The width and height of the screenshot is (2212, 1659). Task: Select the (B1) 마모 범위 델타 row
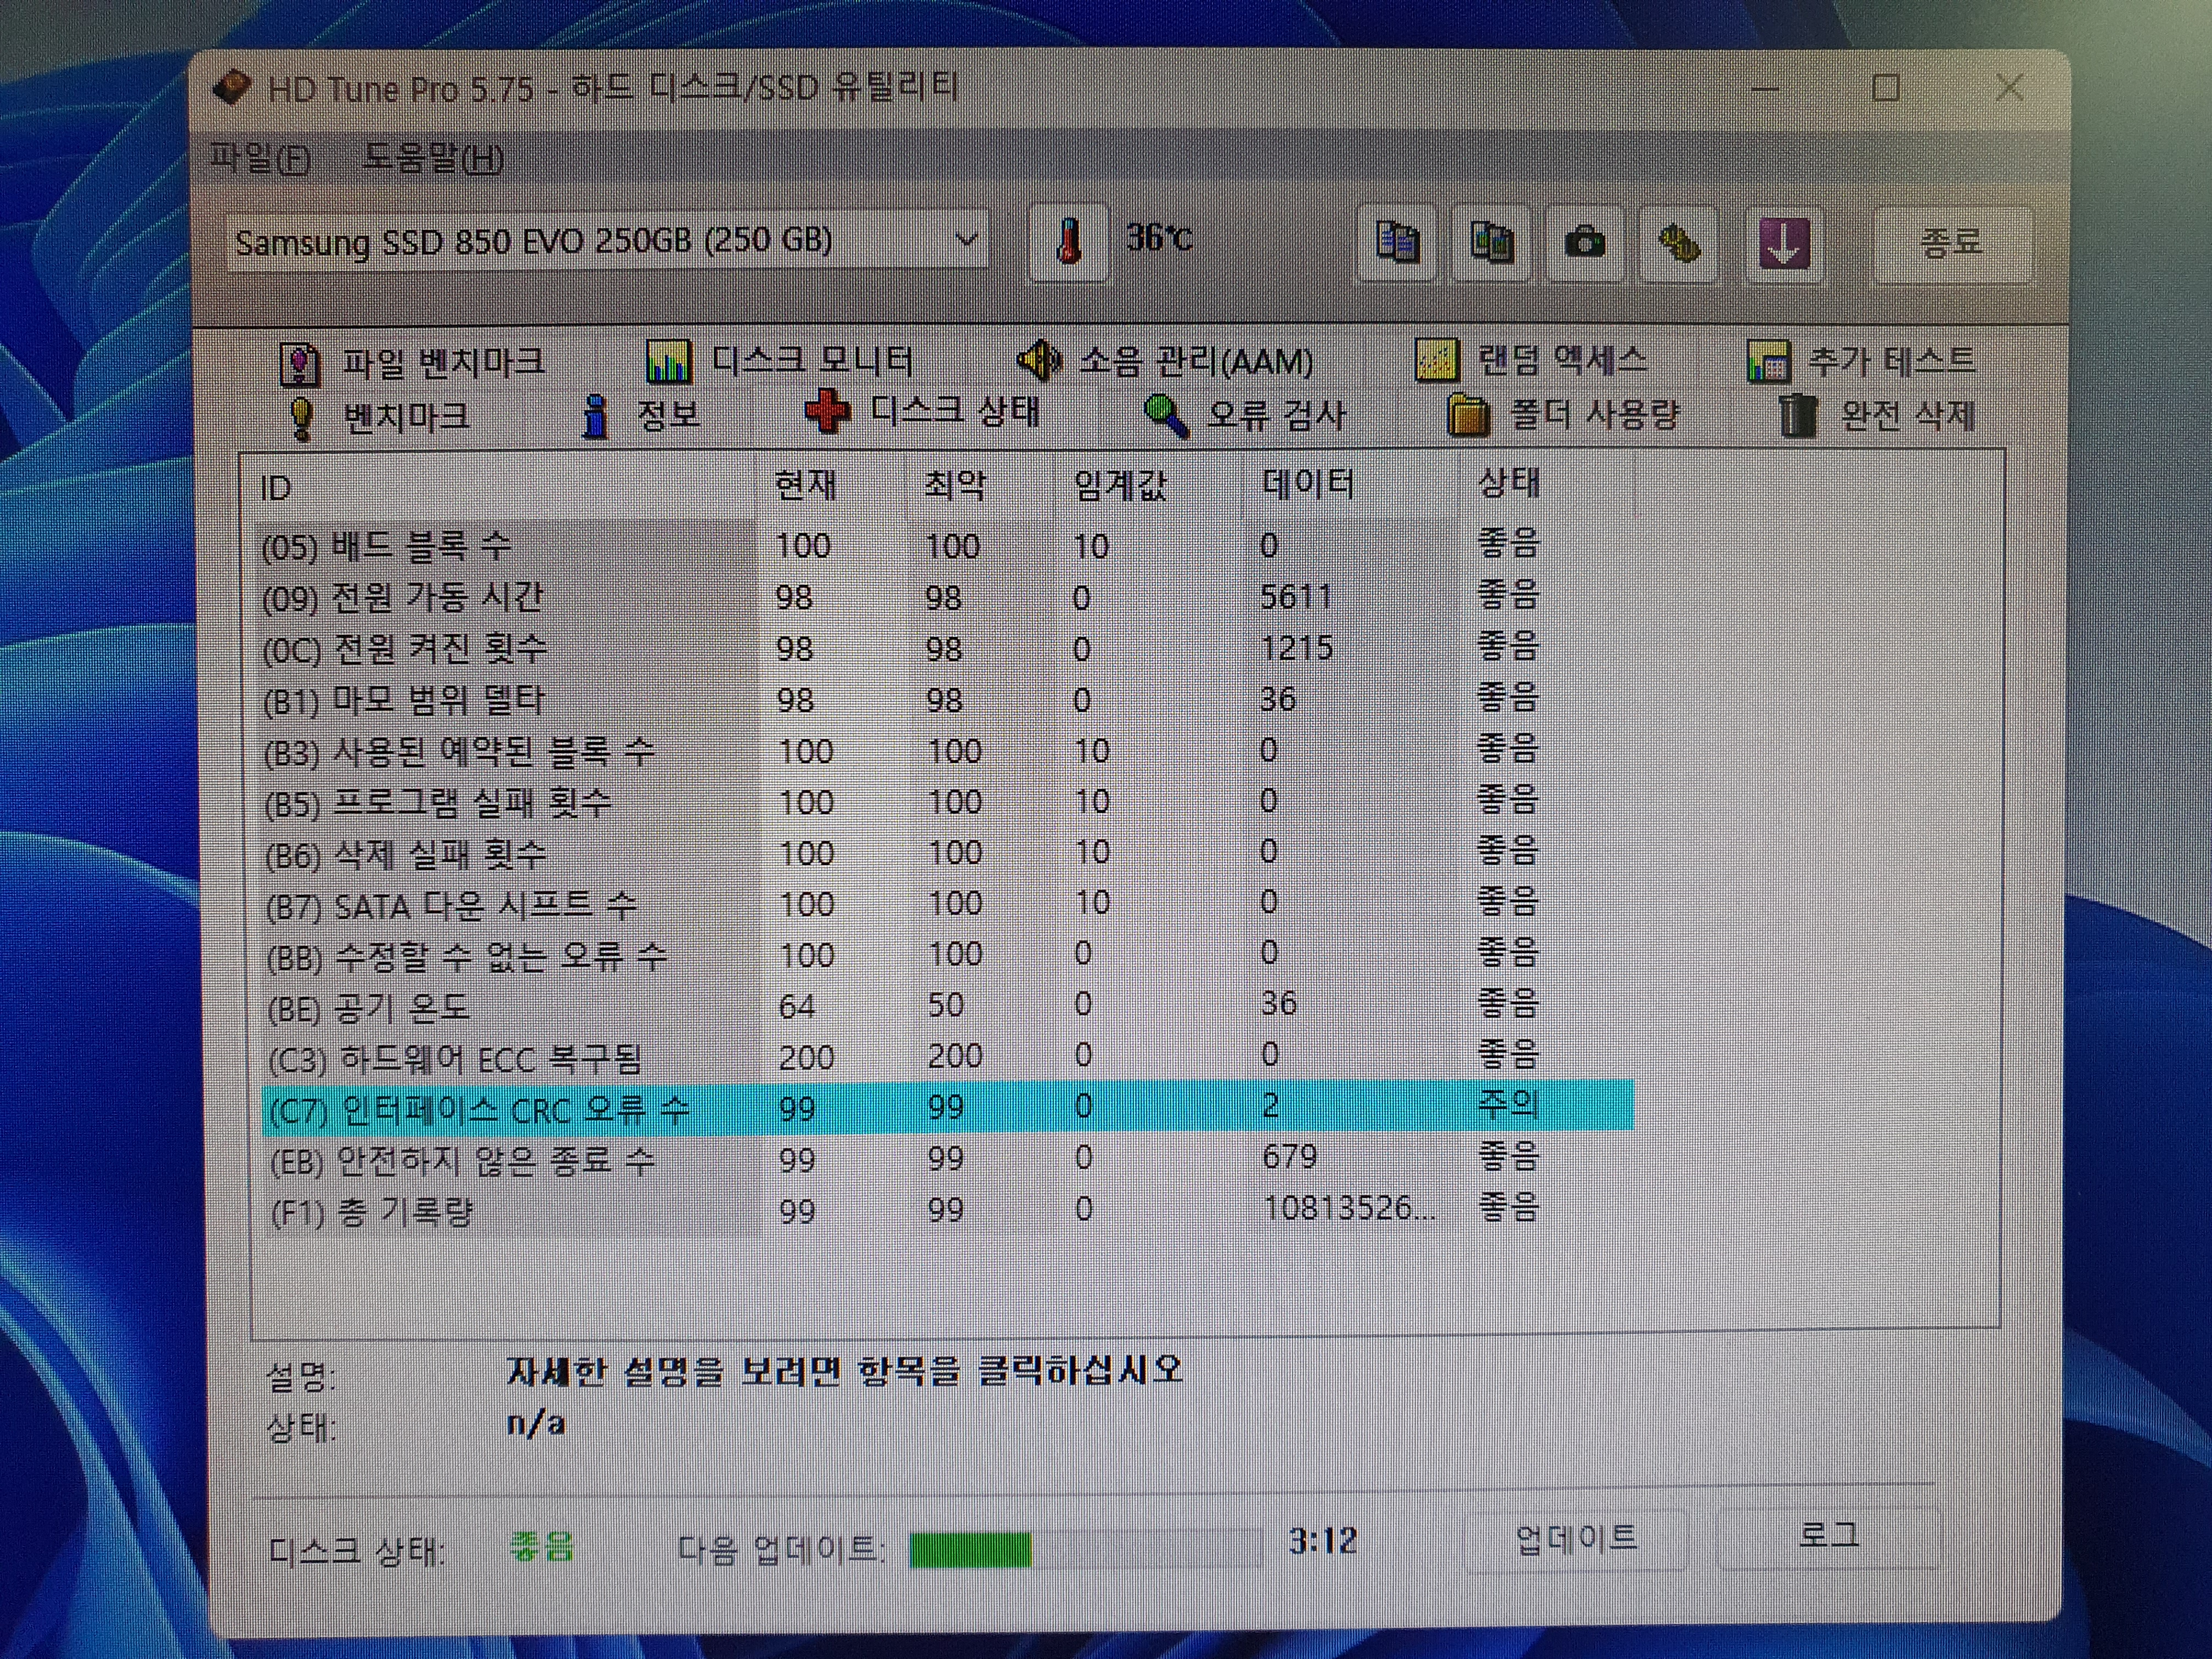(945, 699)
